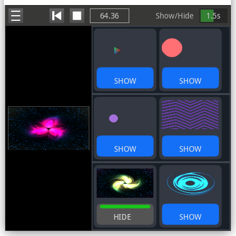Click the 64.36 time field
Image resolution: width=236 pixels, height=236 pixels.
(110, 16)
